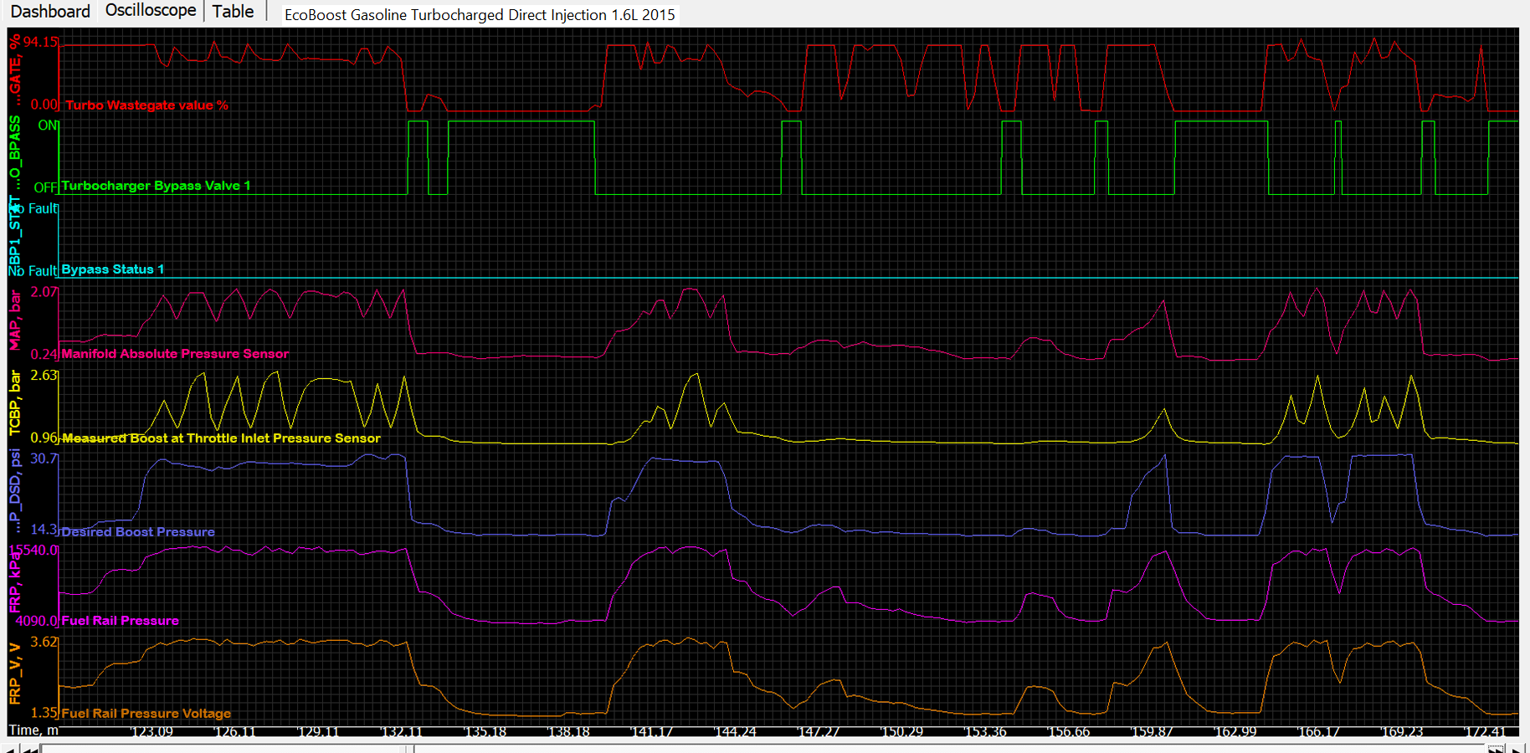Click the 0.96 TCBP minimum value
The image size is (1530, 753).
click(44, 438)
